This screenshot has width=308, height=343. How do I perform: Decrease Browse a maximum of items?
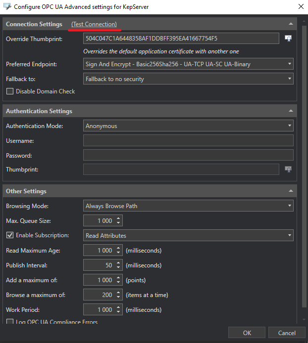click(118, 297)
